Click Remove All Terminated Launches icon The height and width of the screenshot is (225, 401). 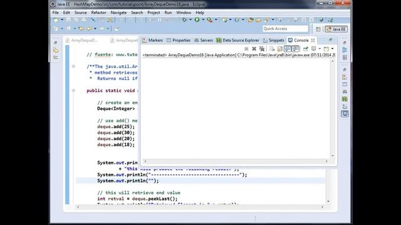[262, 49]
